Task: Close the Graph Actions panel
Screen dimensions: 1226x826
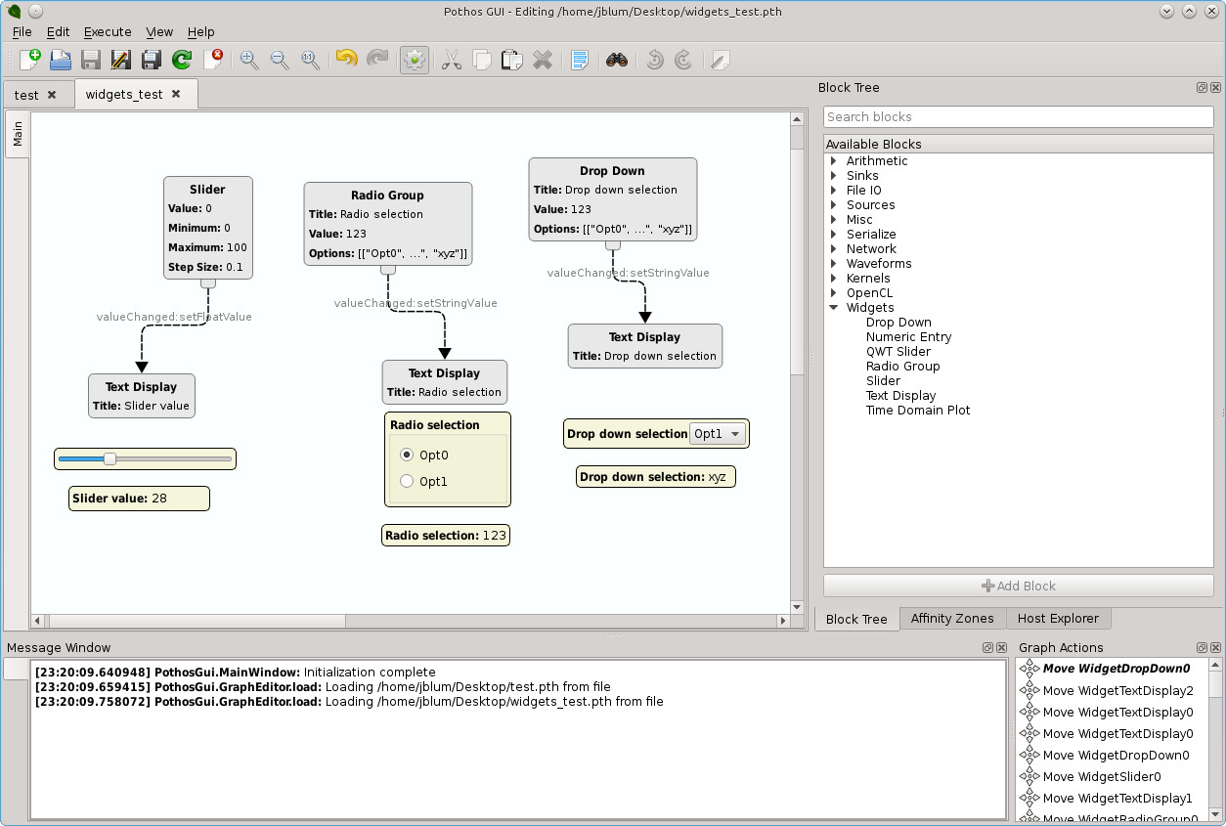Action: point(1215,648)
